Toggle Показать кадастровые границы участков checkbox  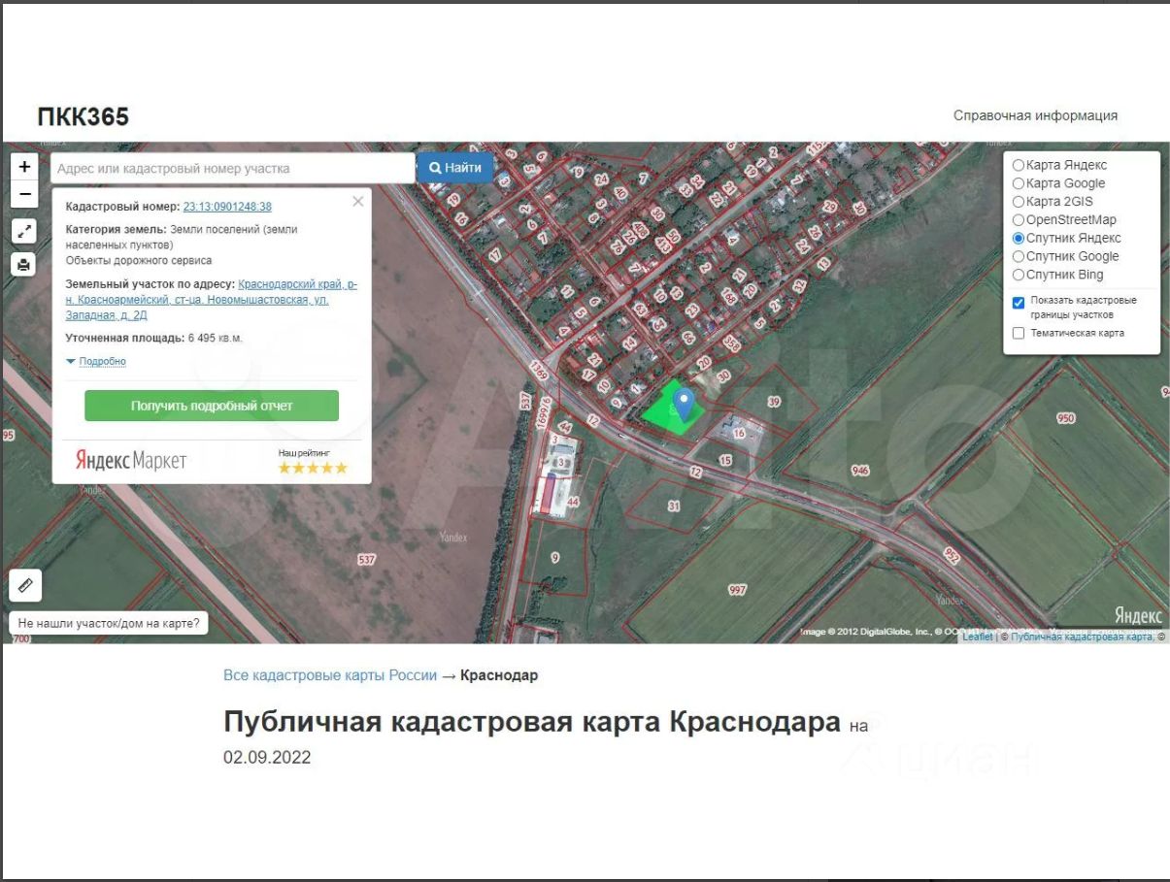click(1019, 303)
